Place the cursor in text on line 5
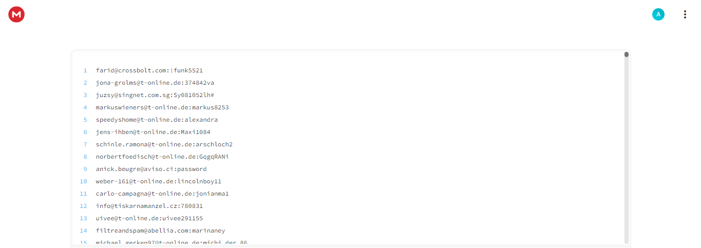Image resolution: width=701 pixels, height=248 pixels. pyautogui.click(x=157, y=120)
